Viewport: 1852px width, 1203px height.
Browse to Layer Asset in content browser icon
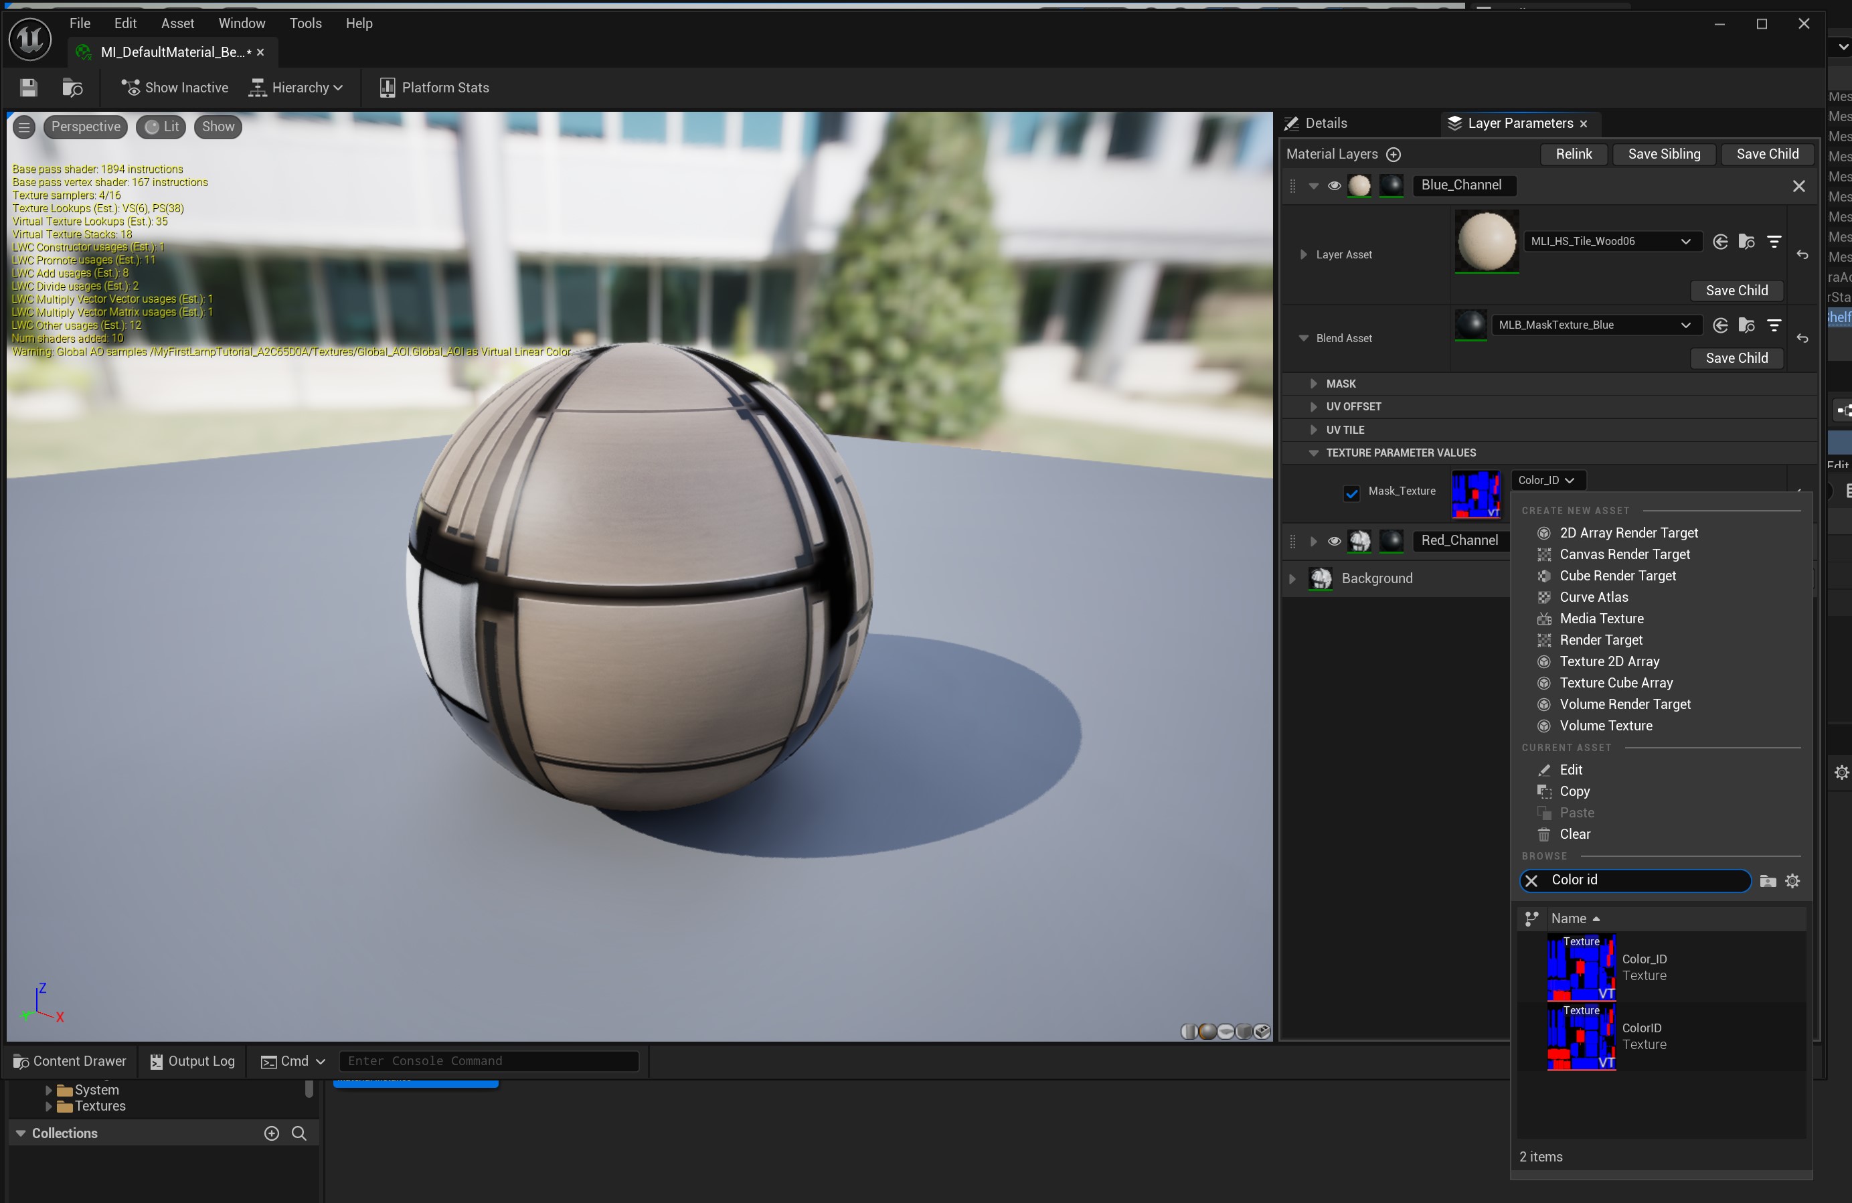[1746, 242]
